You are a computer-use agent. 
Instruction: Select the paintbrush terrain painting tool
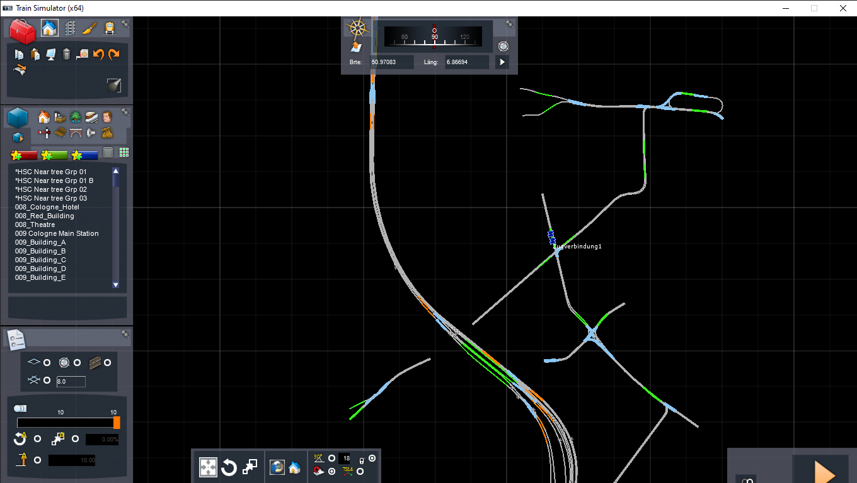coord(89,28)
